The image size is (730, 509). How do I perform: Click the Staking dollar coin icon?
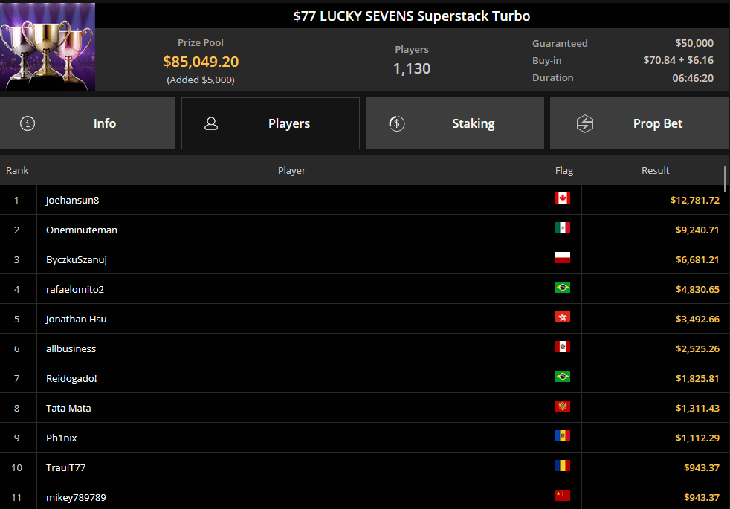(397, 123)
